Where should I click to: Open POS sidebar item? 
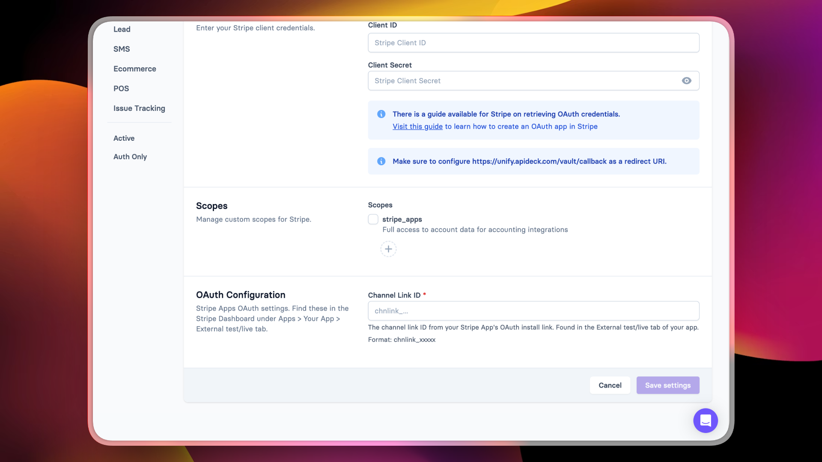coord(121,89)
